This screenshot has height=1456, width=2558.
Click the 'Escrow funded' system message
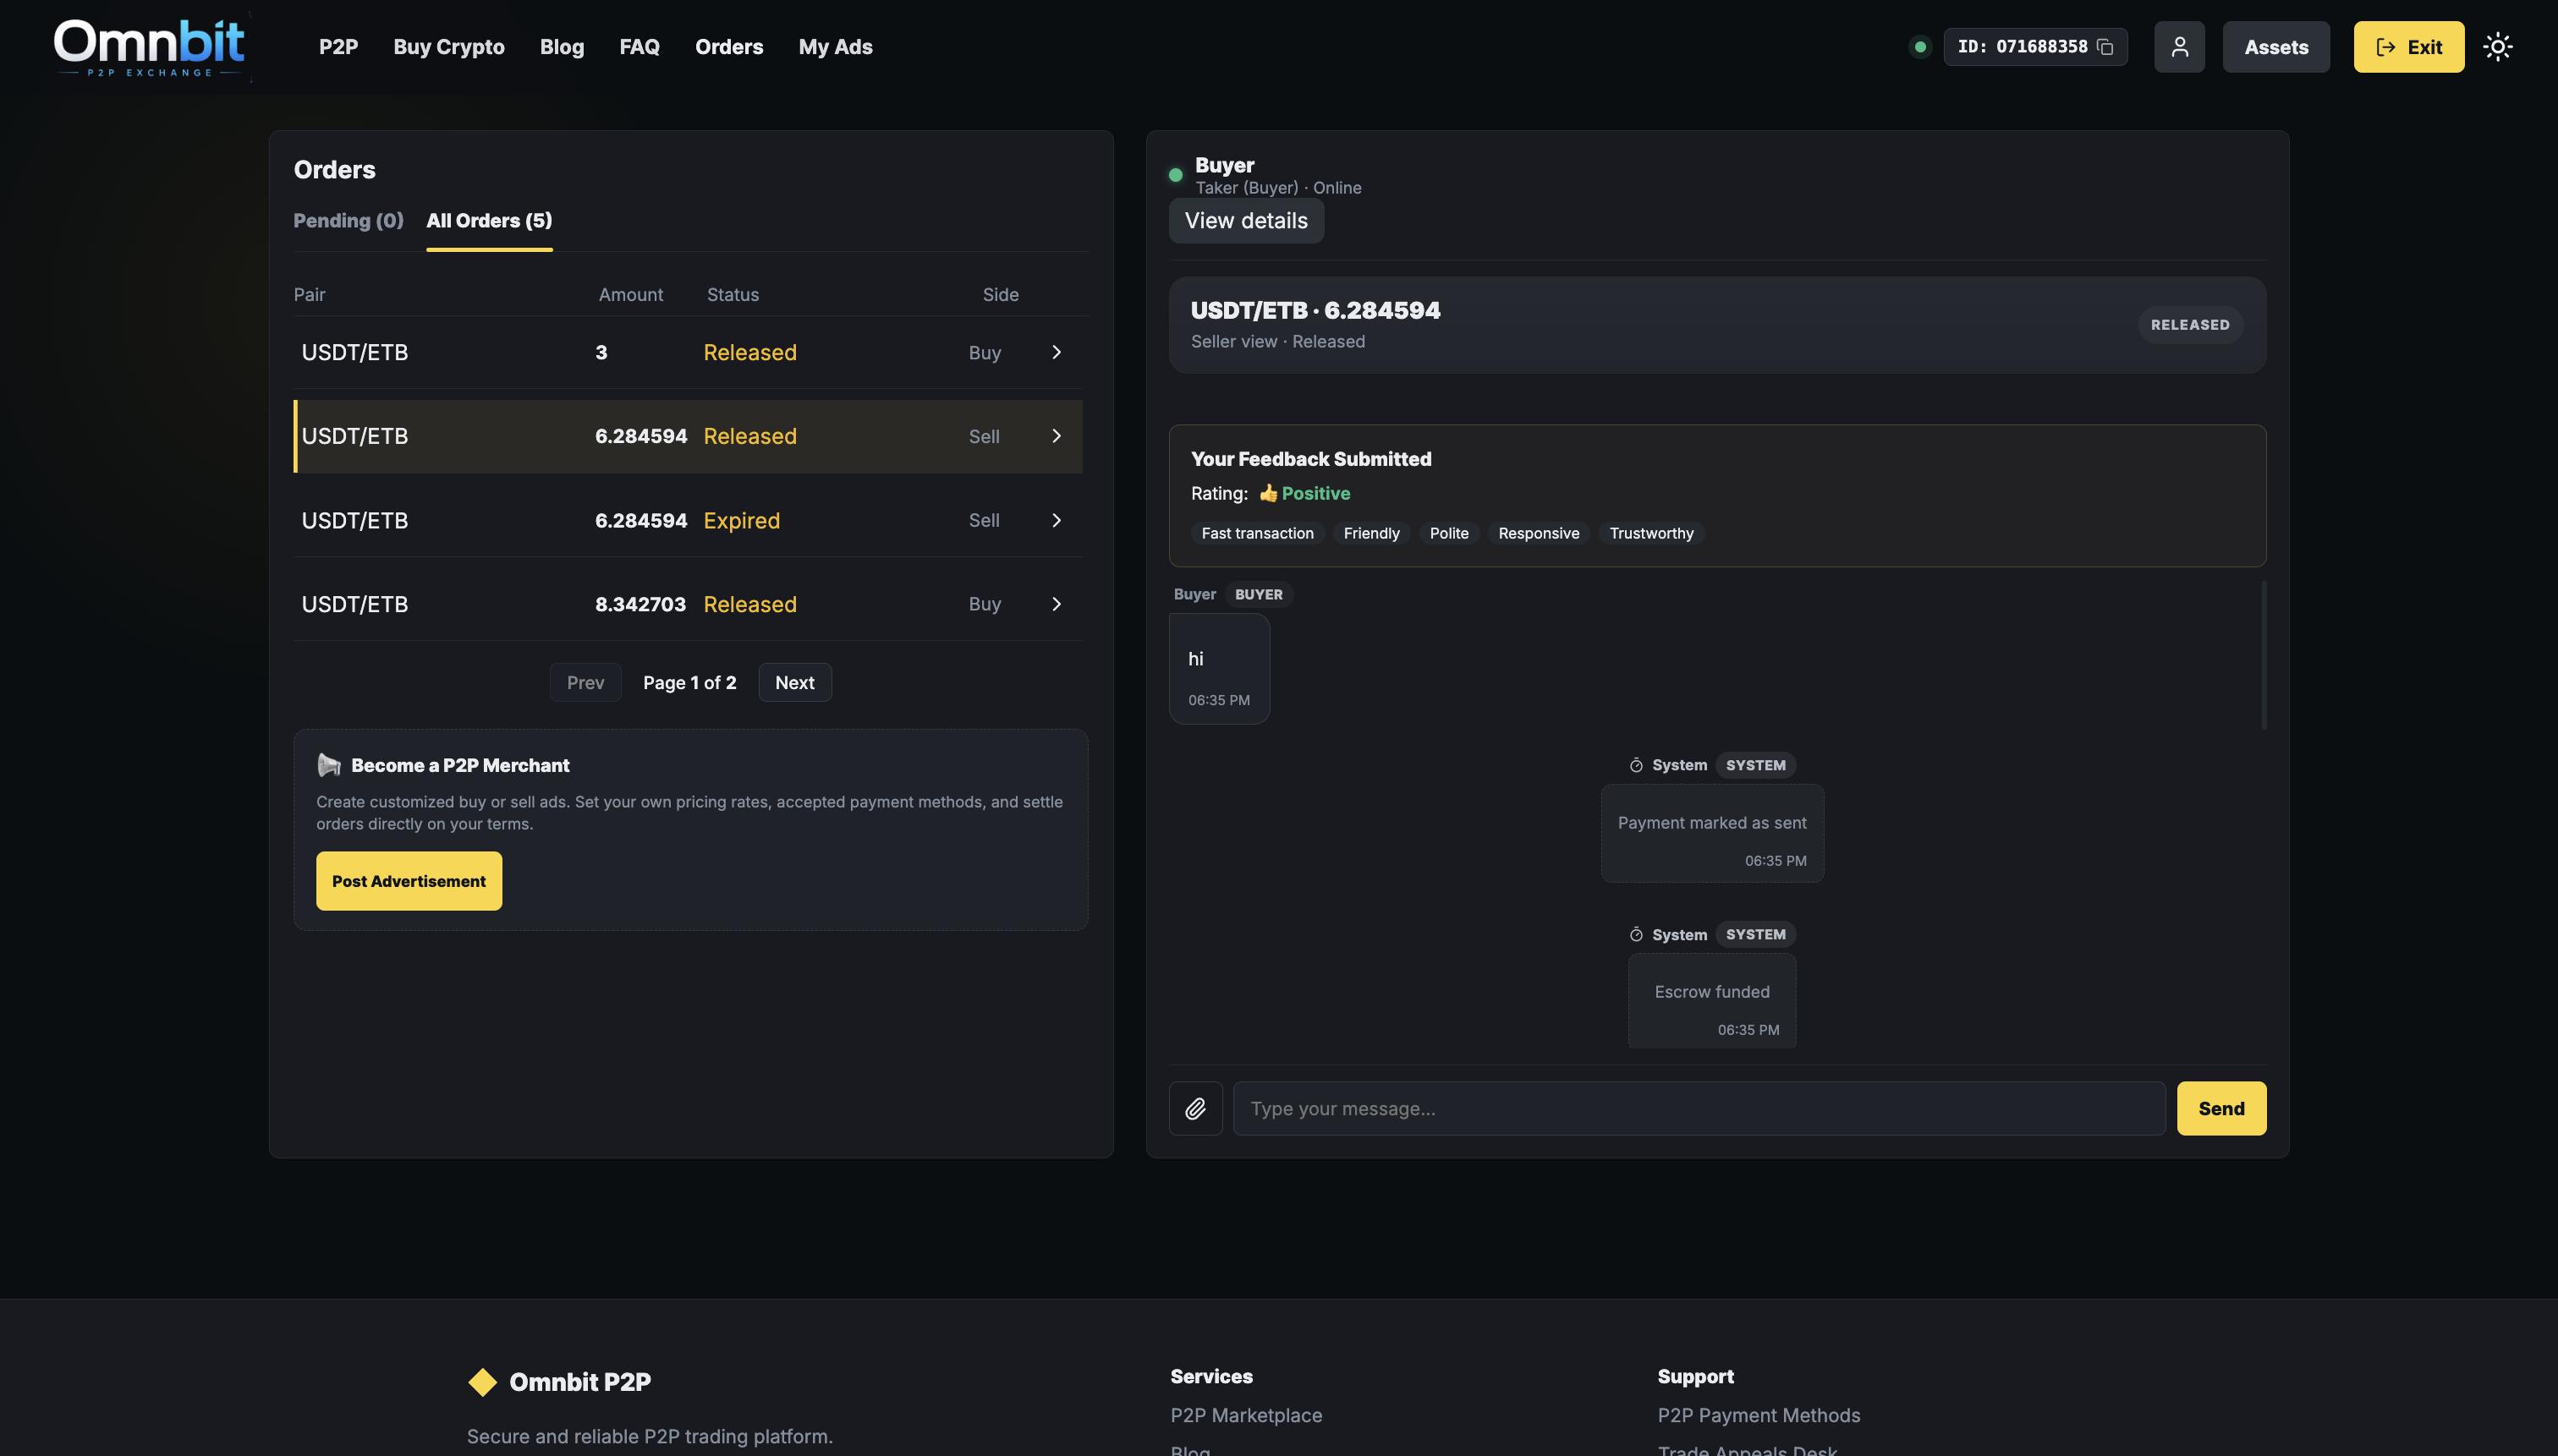[x=1711, y=1001]
